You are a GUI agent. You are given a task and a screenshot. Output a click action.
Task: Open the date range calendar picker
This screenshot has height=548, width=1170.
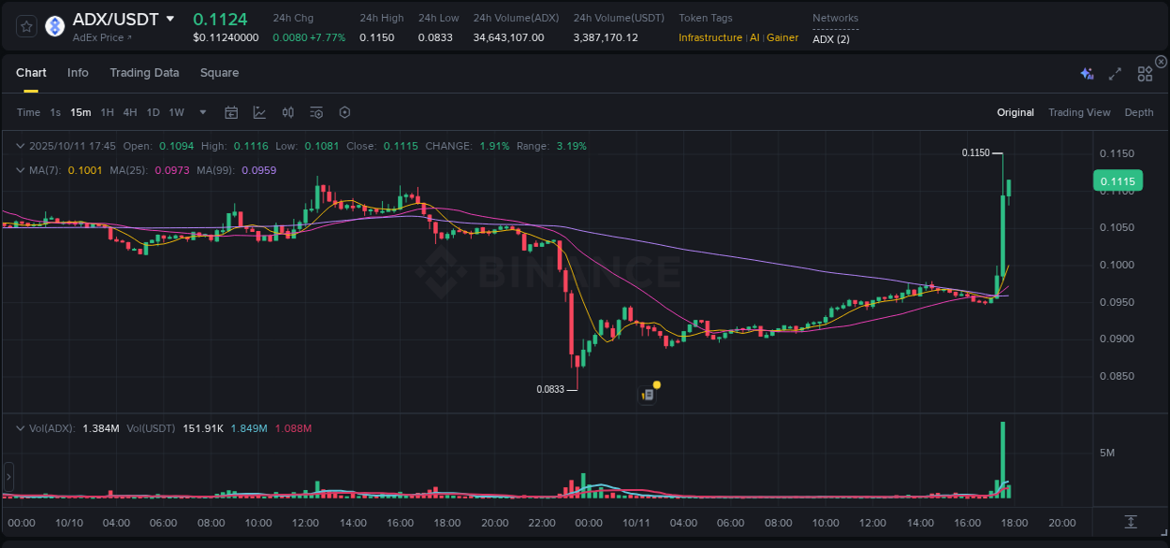point(231,111)
